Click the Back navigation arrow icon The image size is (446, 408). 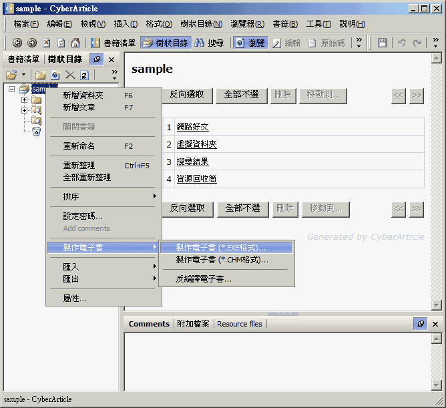pyautogui.click(x=17, y=43)
